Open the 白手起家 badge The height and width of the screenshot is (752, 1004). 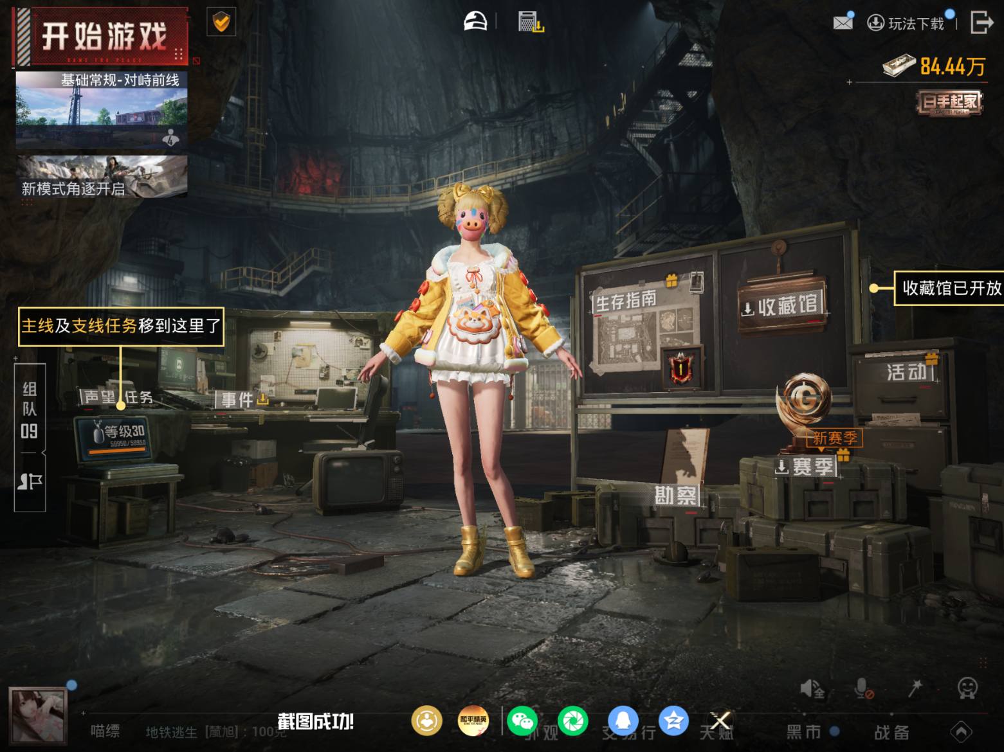pyautogui.click(x=950, y=103)
